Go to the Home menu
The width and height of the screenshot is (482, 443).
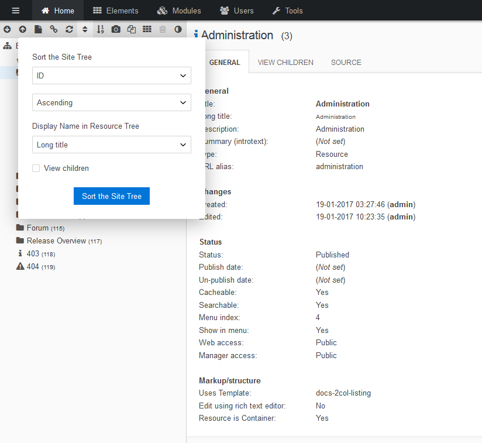click(x=58, y=11)
